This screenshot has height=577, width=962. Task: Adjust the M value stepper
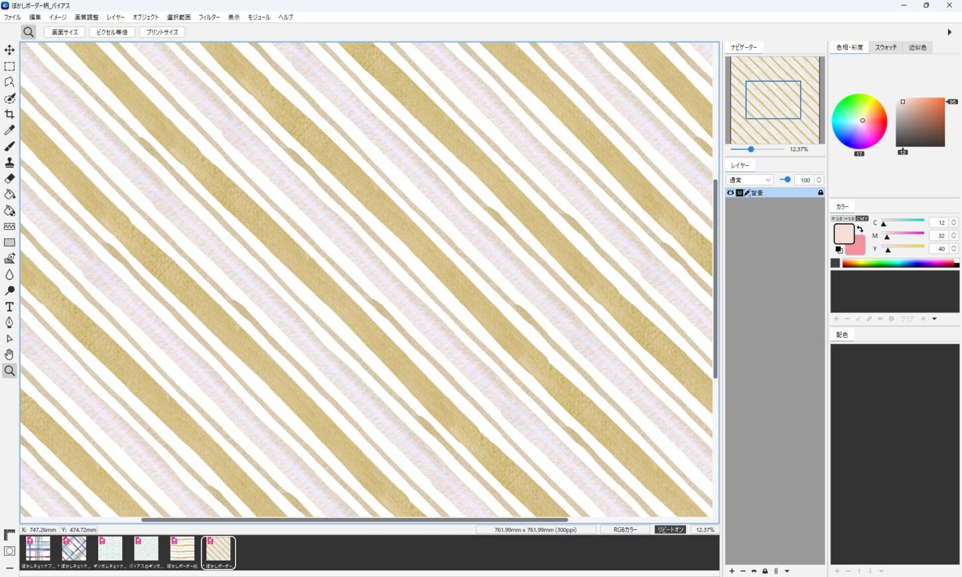pos(953,235)
